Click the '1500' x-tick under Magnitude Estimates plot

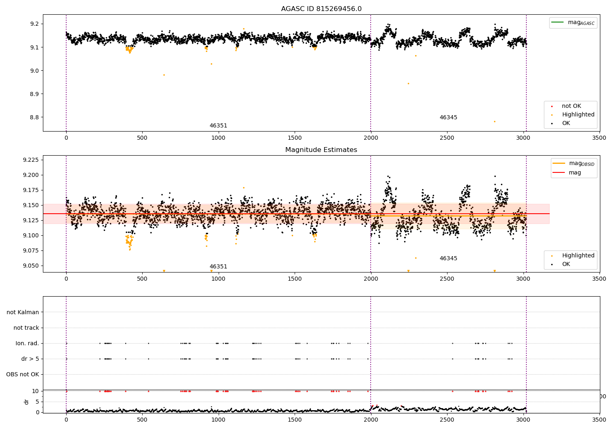tap(295, 279)
